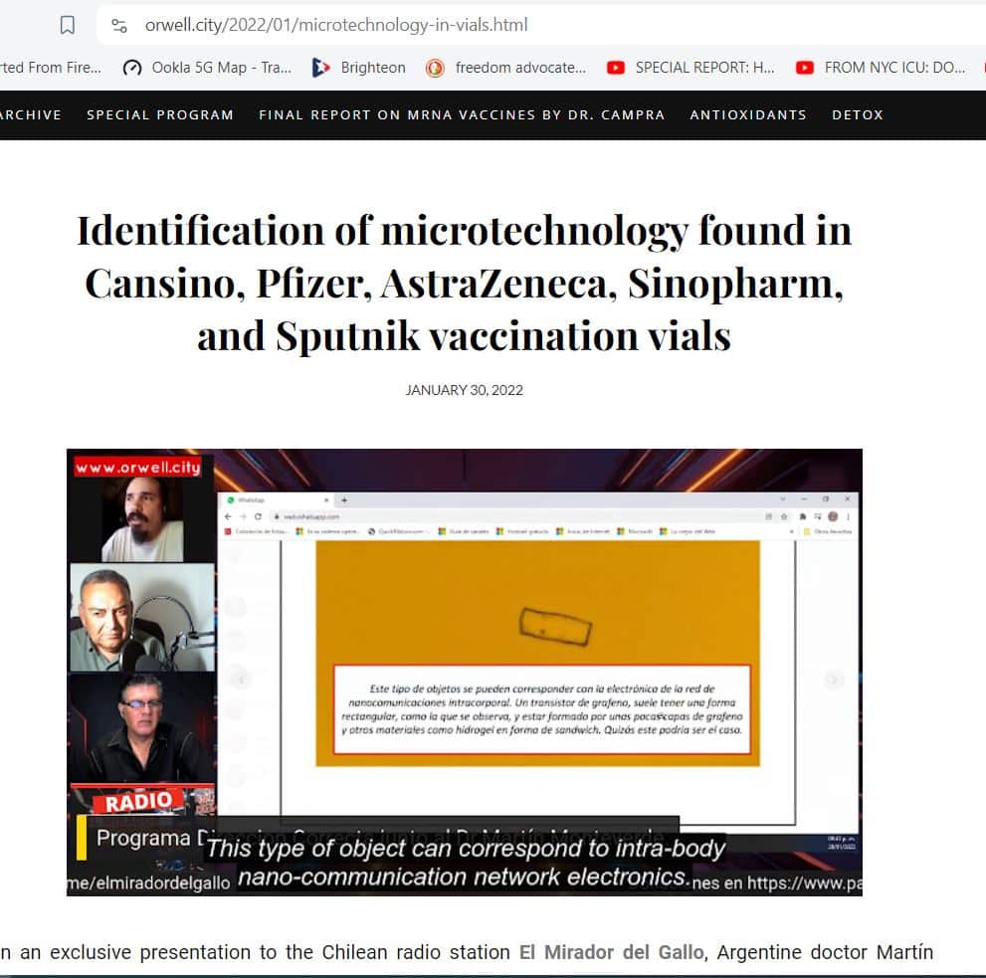986x978 pixels.
Task: Click YouTube icon next to SPECIAL REPORT
Action: coord(616,68)
